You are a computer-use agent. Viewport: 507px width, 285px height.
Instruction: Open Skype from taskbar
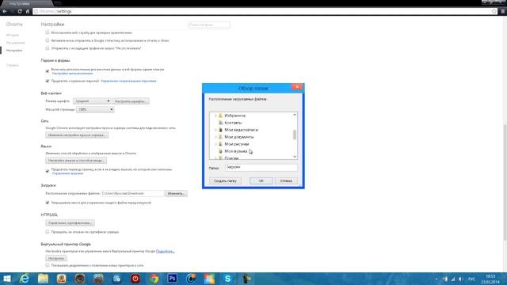(227, 279)
